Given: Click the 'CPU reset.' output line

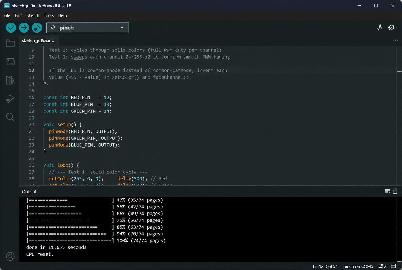Looking at the screenshot, I should click(40, 254).
